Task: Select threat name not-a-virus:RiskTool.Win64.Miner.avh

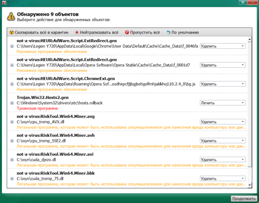Action: pyautogui.click(x=56, y=135)
